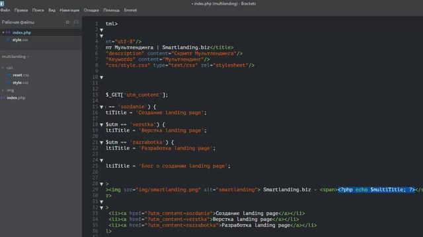
Task: Open the multilanding project dropdown
Action: [x=15, y=57]
